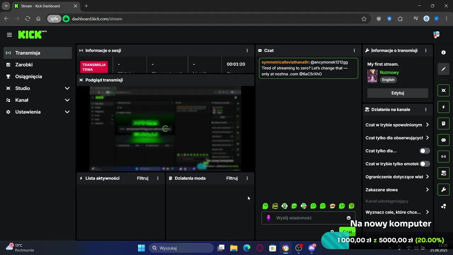Click the TRANSMISJA TRWA live badge
This screenshot has width=453, height=255.
coord(94,67)
